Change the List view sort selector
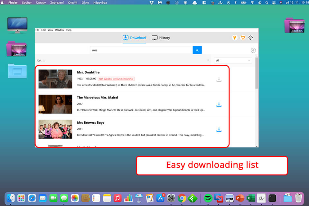This screenshot has height=206, width=309. pos(41,61)
